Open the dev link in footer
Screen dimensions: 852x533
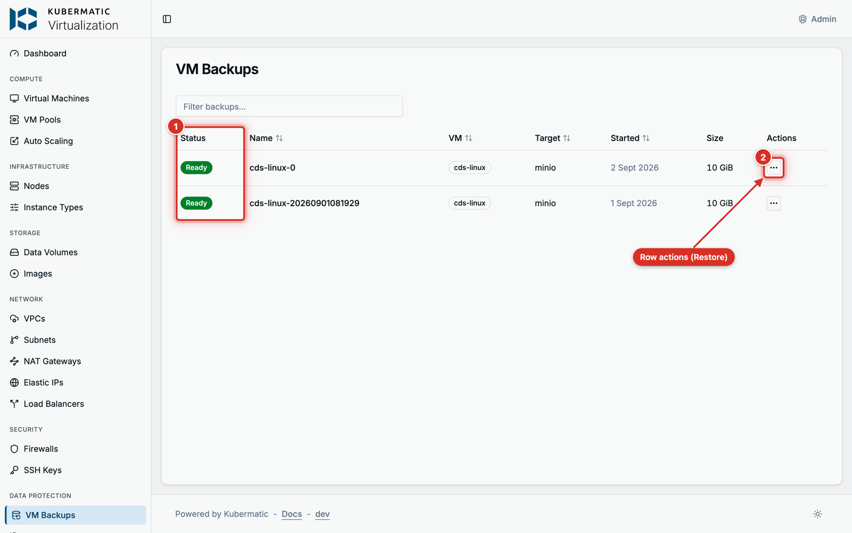click(322, 514)
